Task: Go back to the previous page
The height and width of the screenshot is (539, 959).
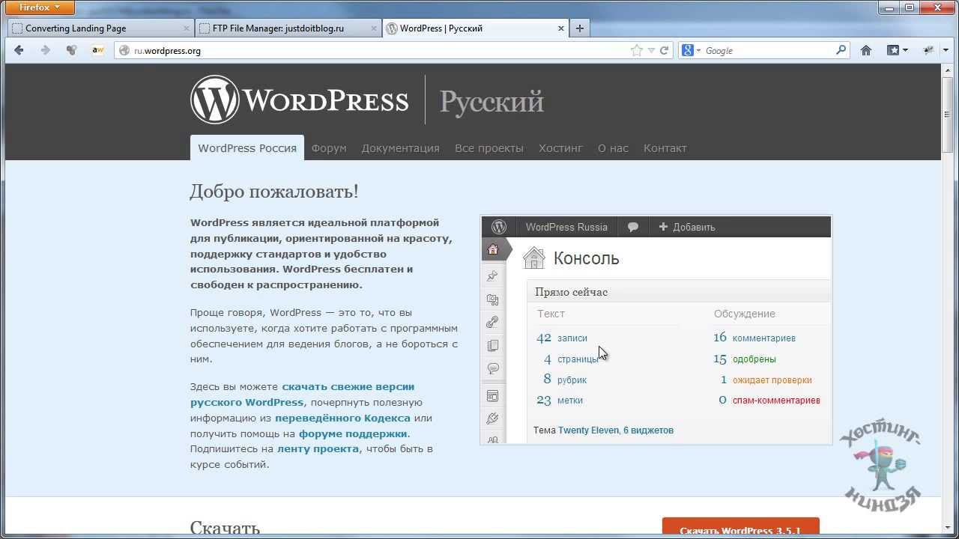Action: coord(19,50)
